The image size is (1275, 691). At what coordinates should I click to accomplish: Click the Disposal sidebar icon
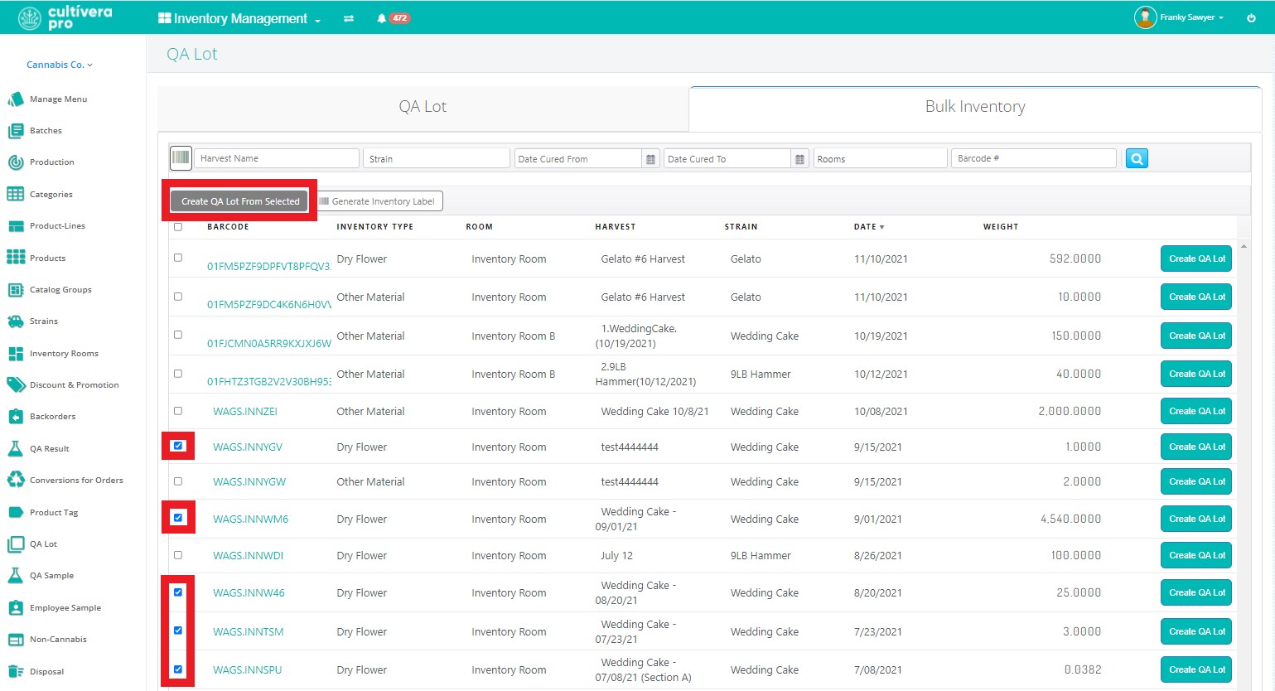[15, 672]
